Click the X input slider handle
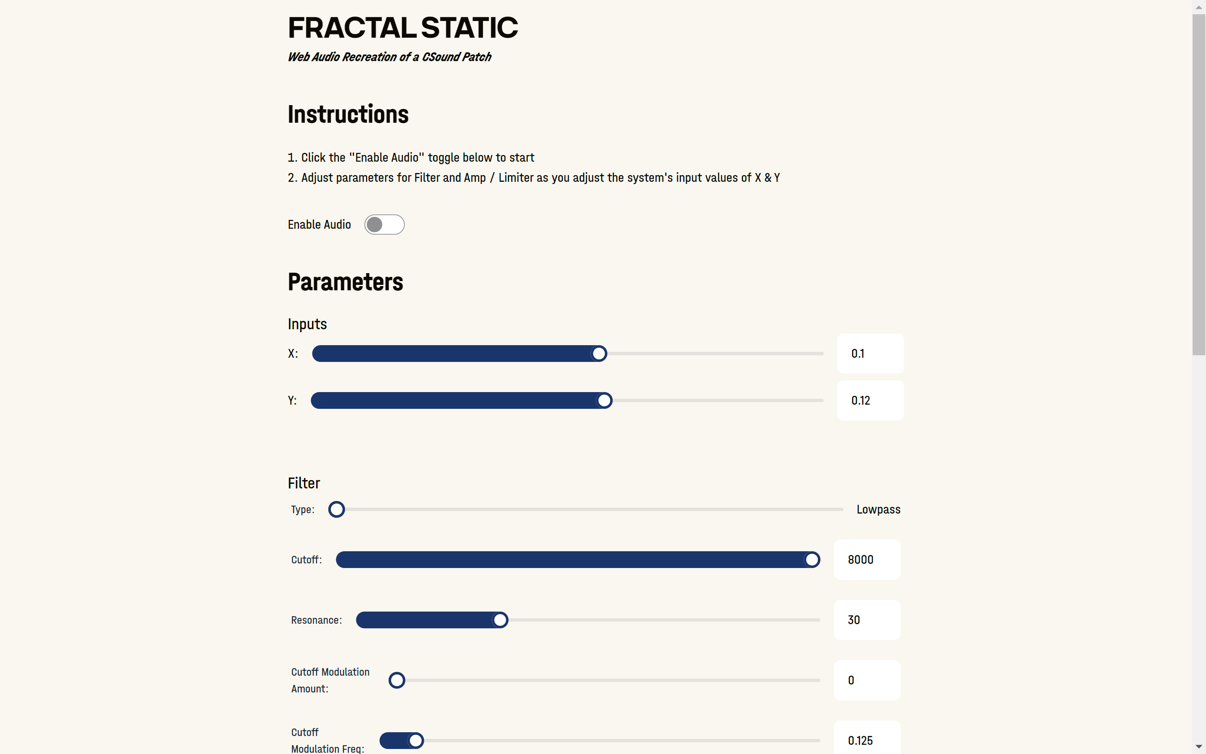Image resolution: width=1206 pixels, height=754 pixels. pos(598,354)
